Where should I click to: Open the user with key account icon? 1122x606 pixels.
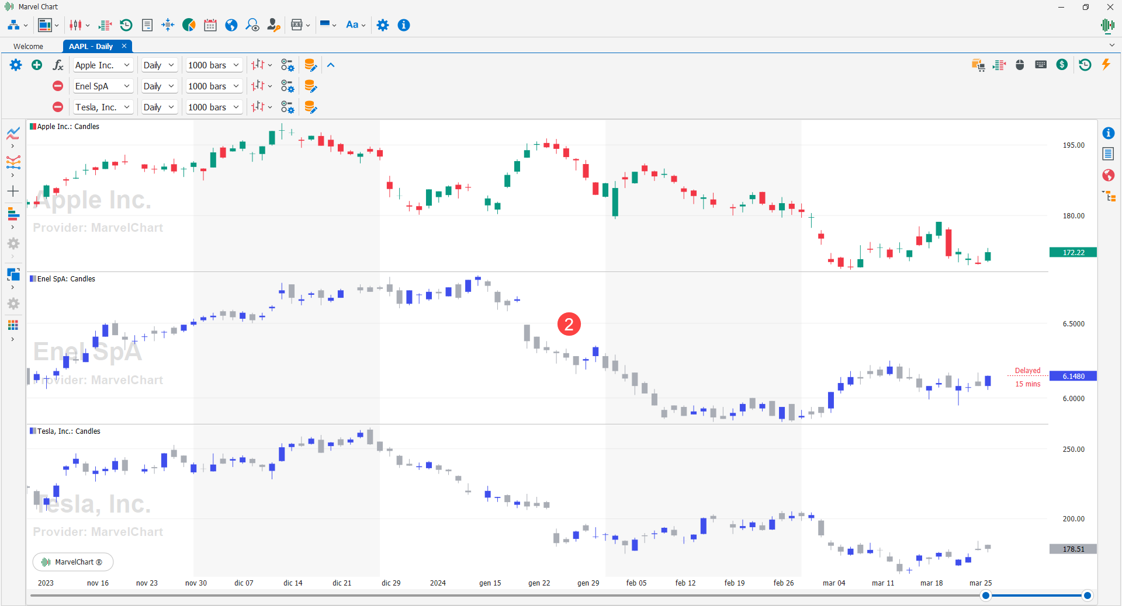(273, 25)
